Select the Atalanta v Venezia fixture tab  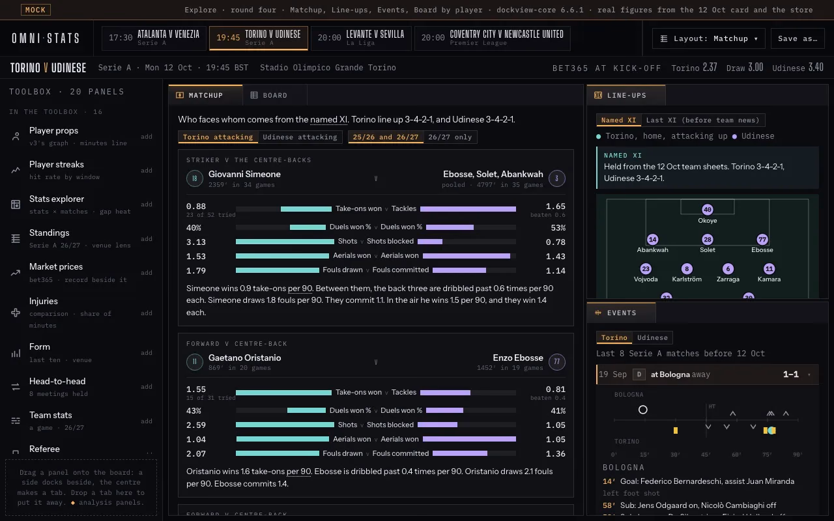(x=154, y=38)
